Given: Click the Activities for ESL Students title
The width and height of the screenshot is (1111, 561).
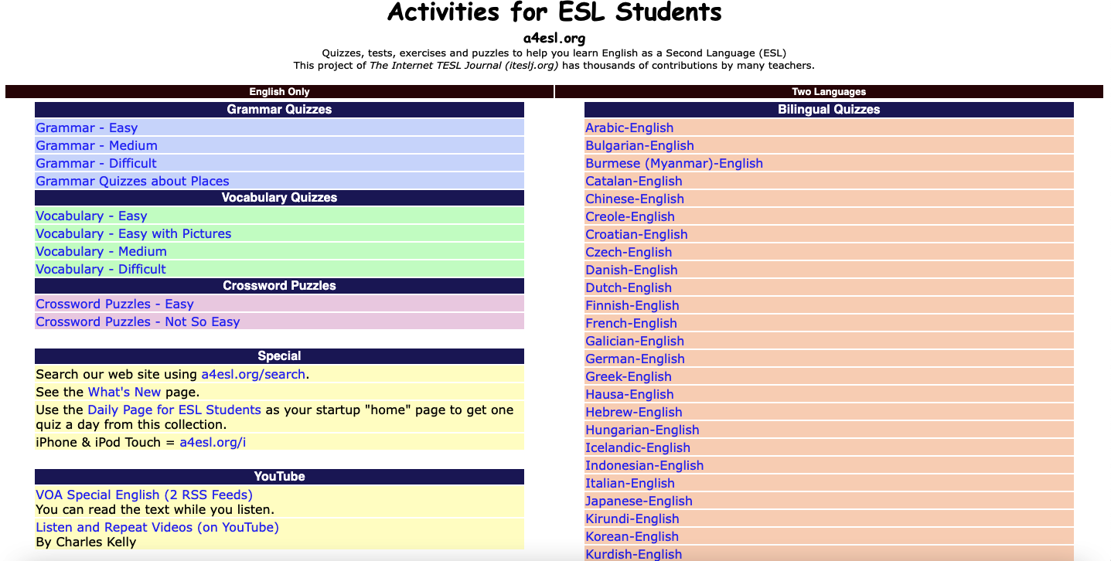Looking at the screenshot, I should [x=554, y=13].
